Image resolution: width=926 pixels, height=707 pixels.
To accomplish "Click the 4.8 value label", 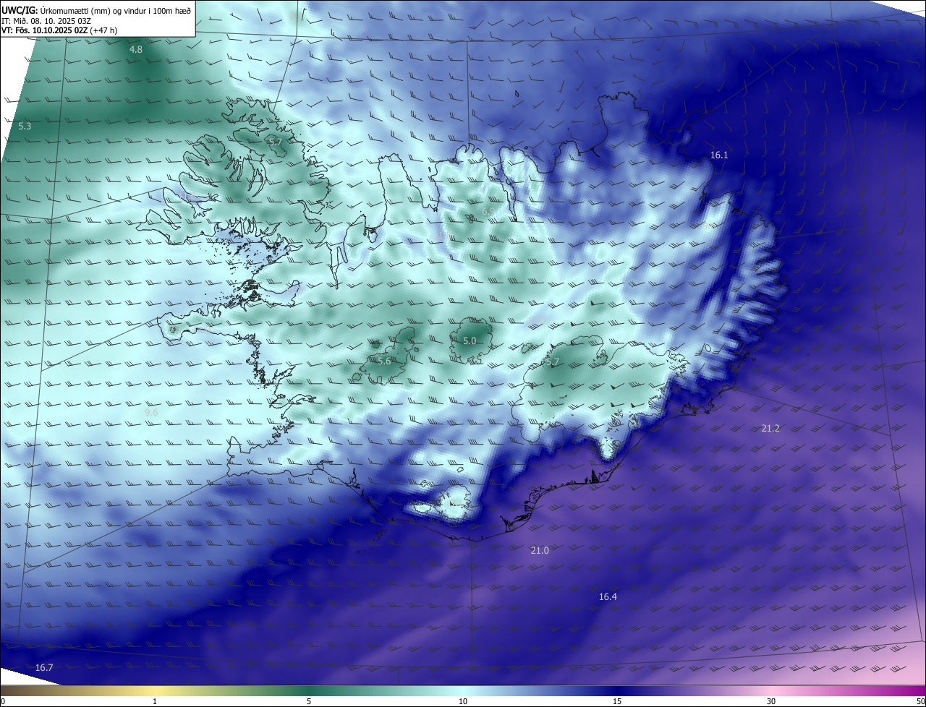I will 136,49.
